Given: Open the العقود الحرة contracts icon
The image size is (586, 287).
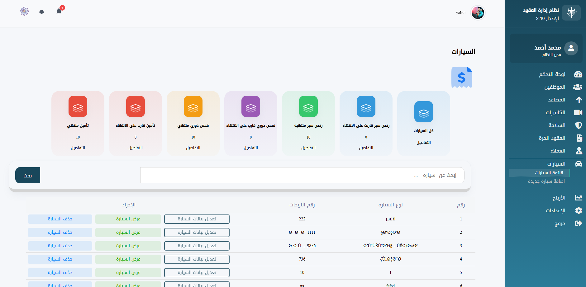Looking at the screenshot, I should click(x=579, y=138).
